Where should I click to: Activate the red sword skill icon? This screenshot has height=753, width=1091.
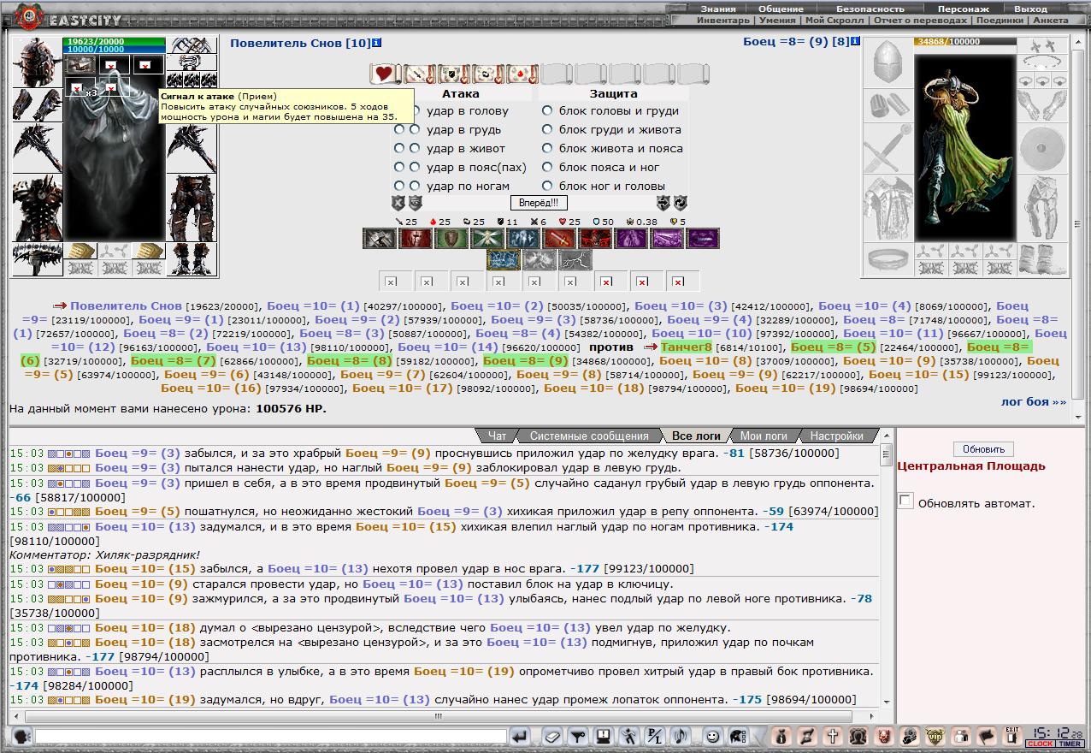click(559, 239)
